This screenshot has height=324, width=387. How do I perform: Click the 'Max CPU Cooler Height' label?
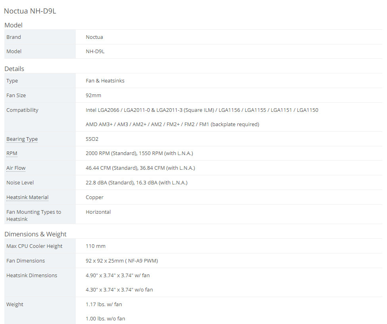34,246
